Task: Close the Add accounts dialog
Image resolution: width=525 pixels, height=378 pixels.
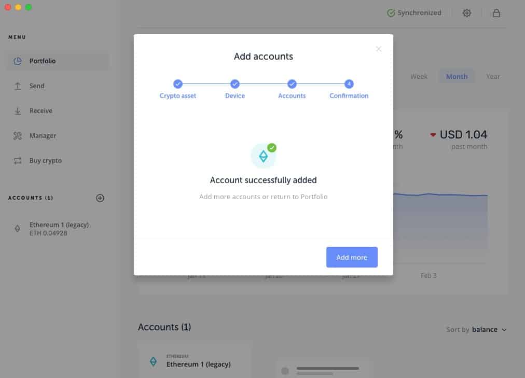Action: pos(378,49)
